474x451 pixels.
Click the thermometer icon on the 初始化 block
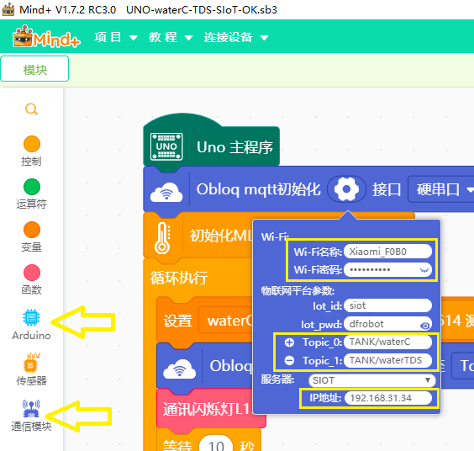(x=162, y=238)
